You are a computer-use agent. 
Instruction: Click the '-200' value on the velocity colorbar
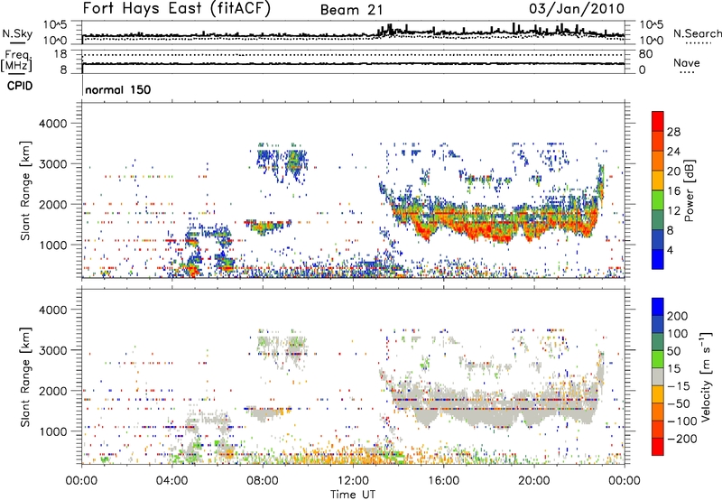(x=684, y=439)
